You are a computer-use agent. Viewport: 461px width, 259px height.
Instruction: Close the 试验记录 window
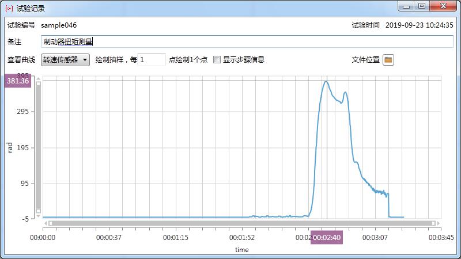coord(443,6)
